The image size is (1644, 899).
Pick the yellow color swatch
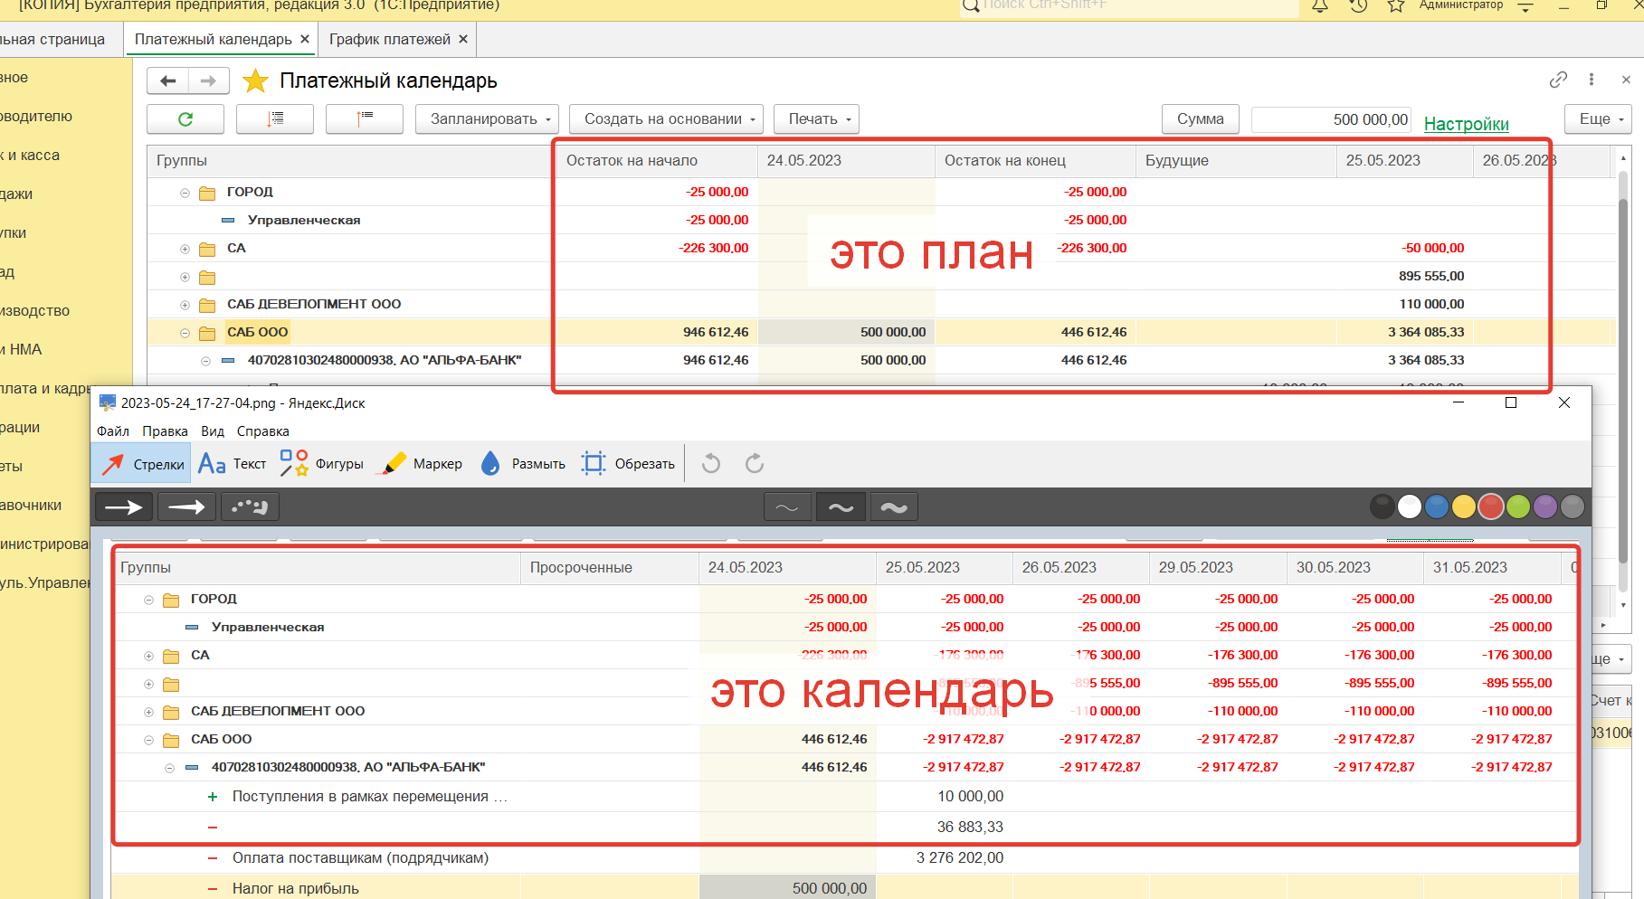(x=1463, y=506)
